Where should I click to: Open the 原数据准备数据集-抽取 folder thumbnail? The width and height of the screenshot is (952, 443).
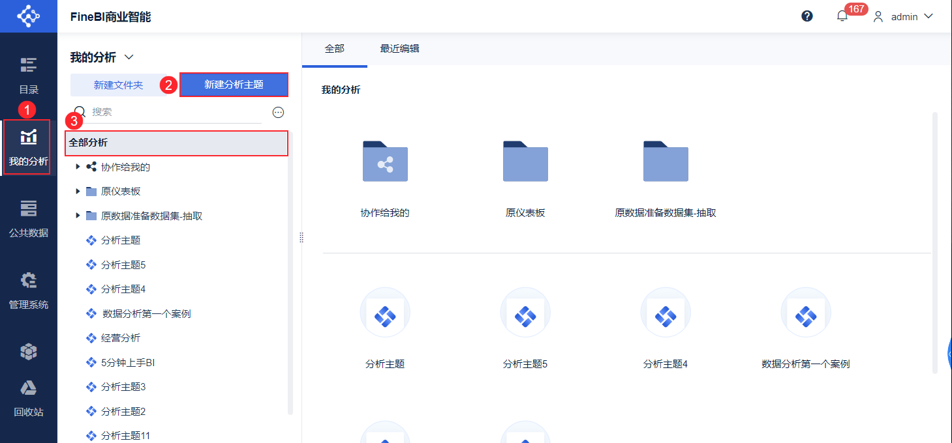click(x=666, y=161)
